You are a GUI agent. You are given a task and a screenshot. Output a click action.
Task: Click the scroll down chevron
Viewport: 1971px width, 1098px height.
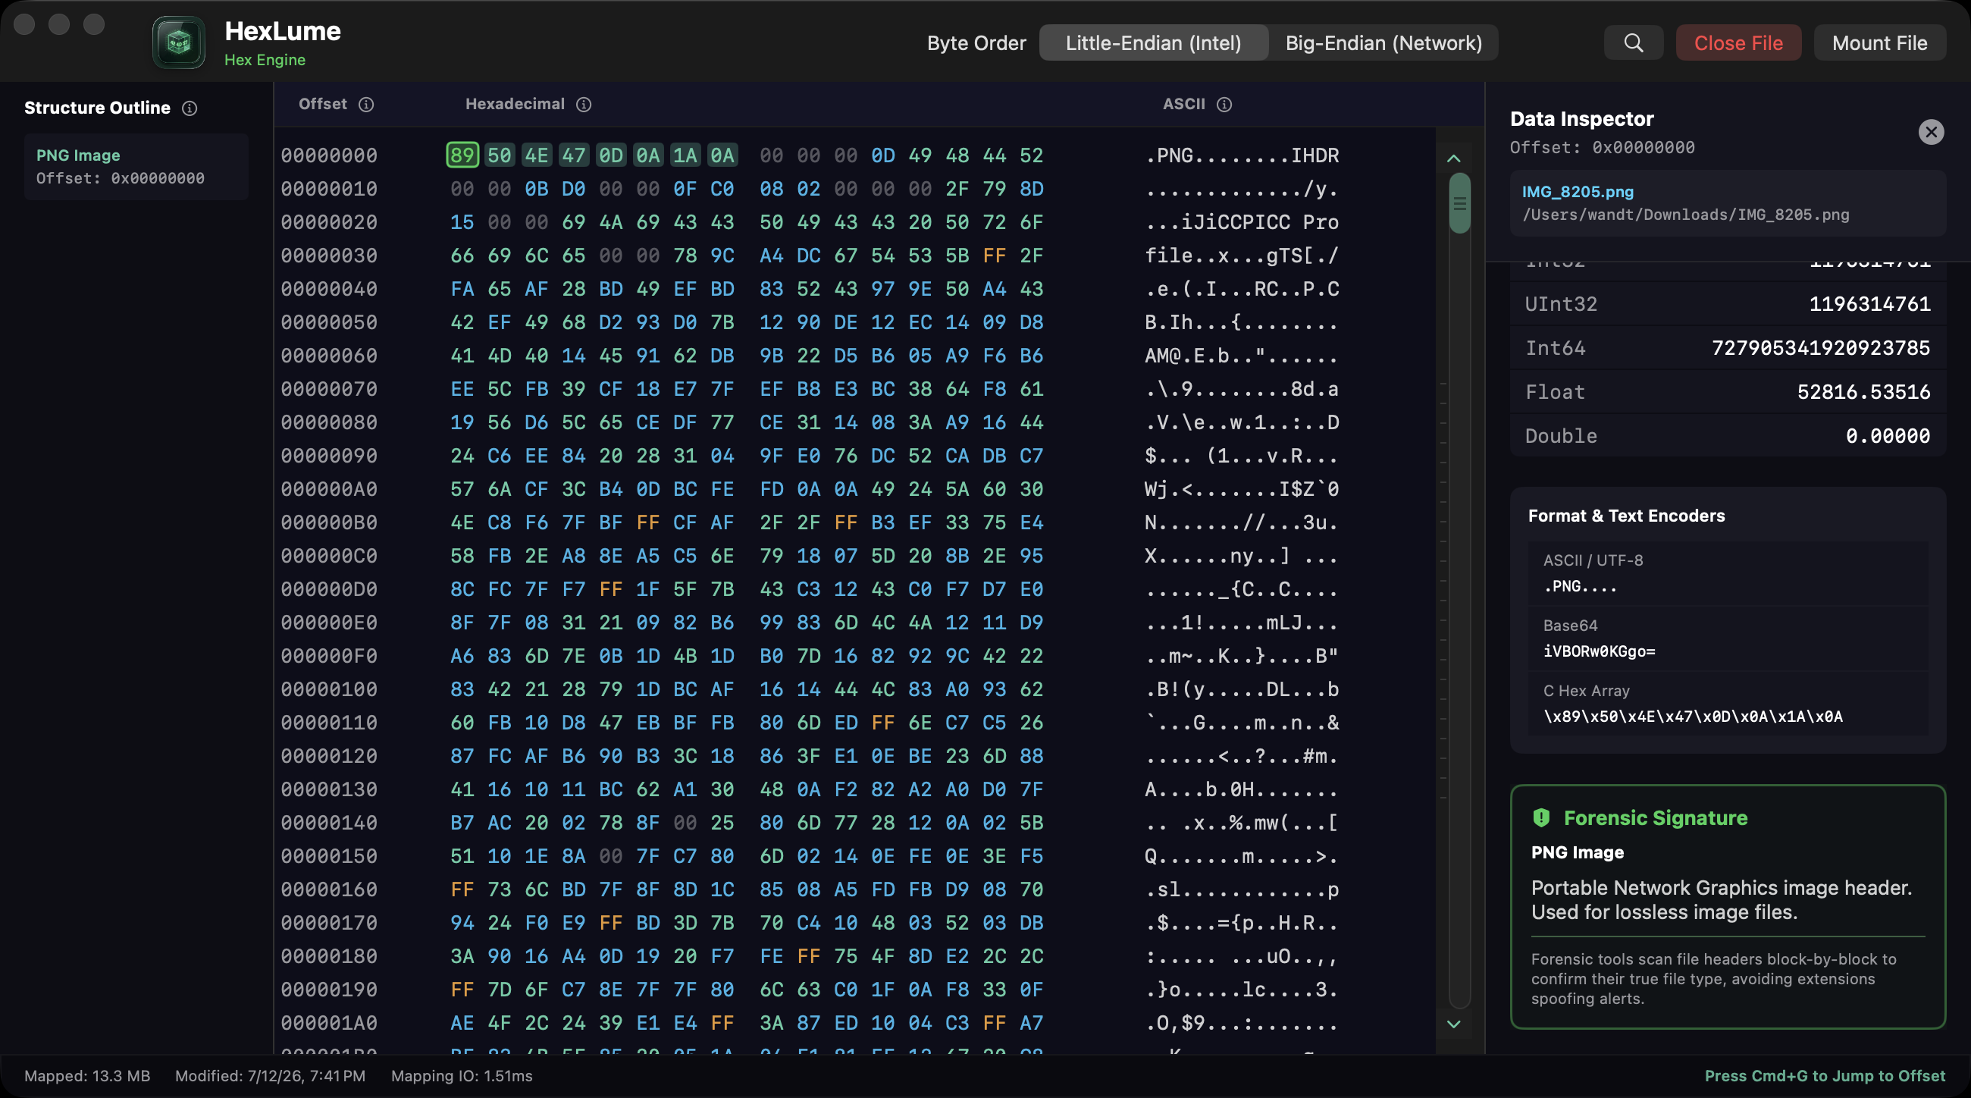[1454, 1024]
